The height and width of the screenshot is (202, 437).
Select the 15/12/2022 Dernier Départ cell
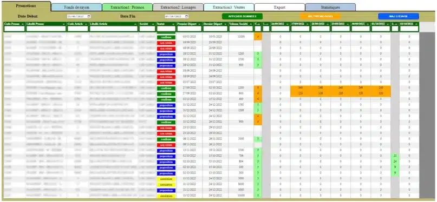point(215,99)
